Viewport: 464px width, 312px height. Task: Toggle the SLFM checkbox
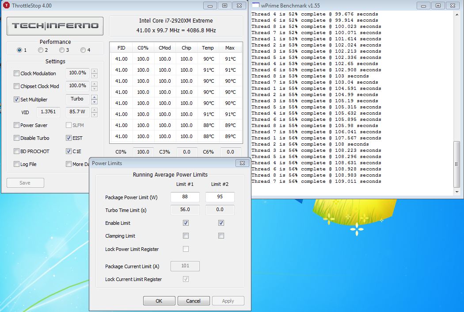pos(68,125)
